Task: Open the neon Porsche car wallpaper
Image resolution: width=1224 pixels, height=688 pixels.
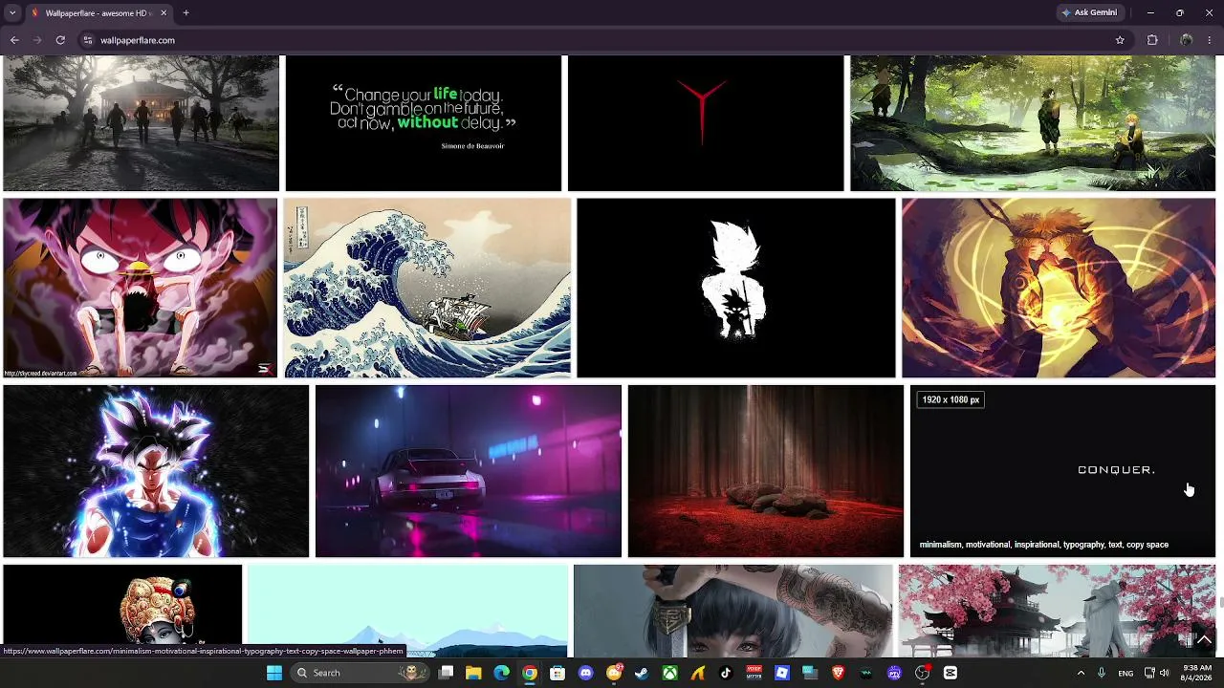Action: tap(469, 471)
